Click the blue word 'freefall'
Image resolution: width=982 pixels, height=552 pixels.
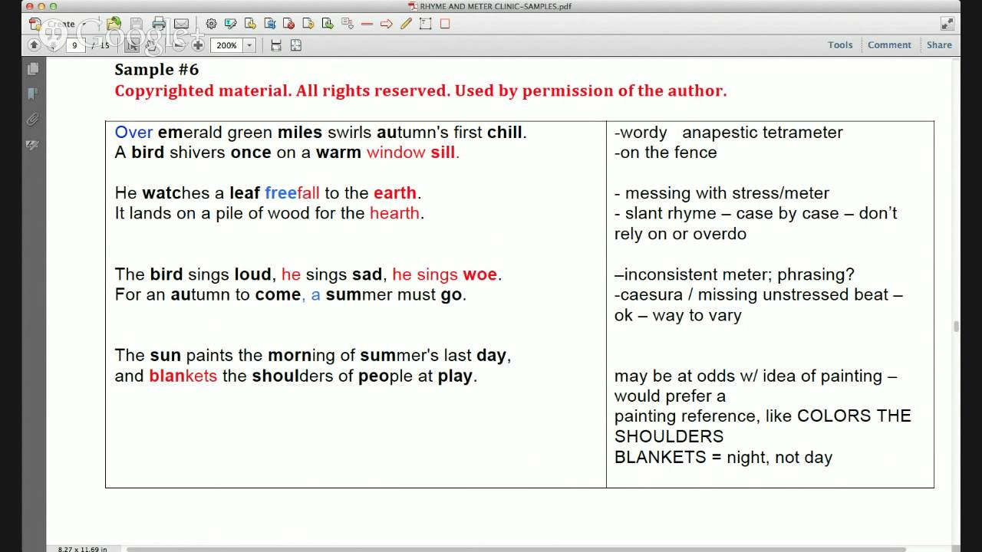click(x=292, y=192)
